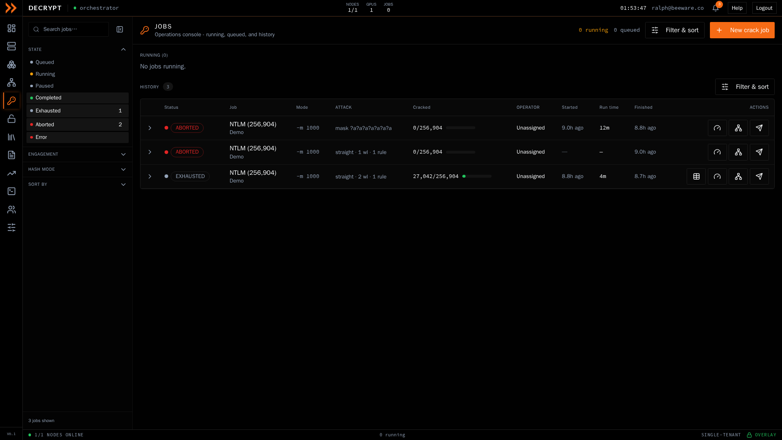
Task: Click send icon for mask attack job
Action: coord(759,128)
